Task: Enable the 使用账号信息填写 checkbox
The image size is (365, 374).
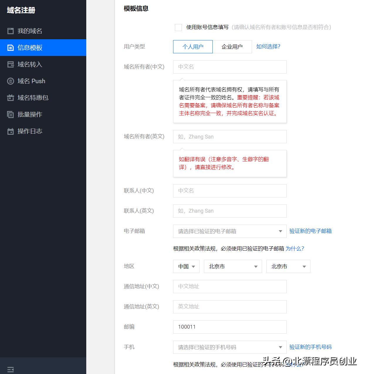Action: [178, 27]
